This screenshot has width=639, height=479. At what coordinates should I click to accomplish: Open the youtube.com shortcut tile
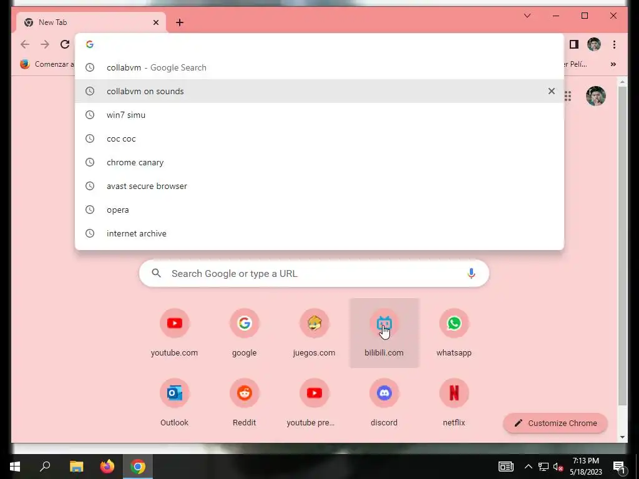click(175, 333)
